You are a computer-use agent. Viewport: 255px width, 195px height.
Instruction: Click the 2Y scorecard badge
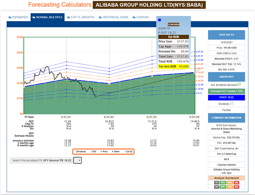tap(216, 187)
